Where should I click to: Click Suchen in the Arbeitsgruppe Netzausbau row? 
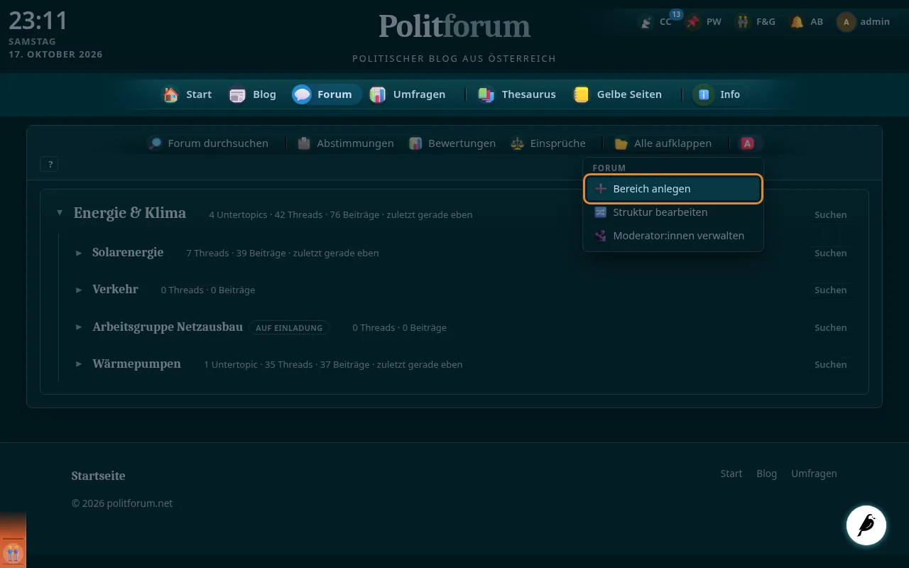click(x=830, y=327)
